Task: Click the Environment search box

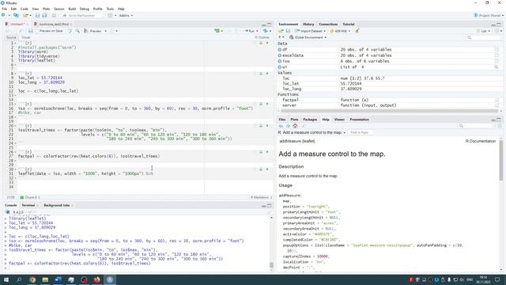Action: click(x=483, y=37)
